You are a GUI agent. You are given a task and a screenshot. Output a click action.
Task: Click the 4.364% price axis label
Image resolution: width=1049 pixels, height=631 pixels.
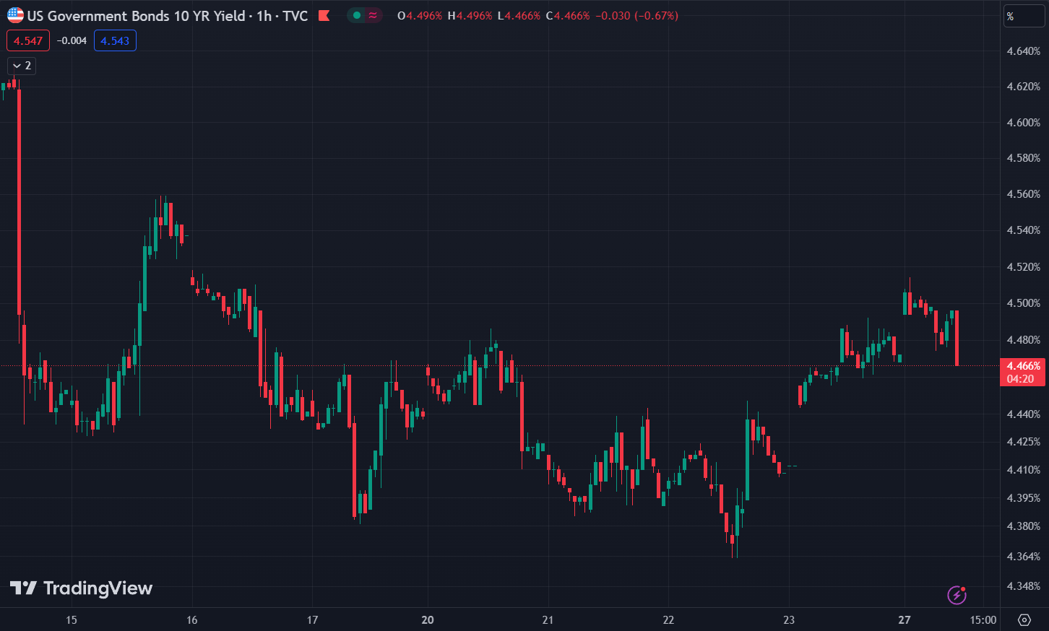pyautogui.click(x=1024, y=556)
